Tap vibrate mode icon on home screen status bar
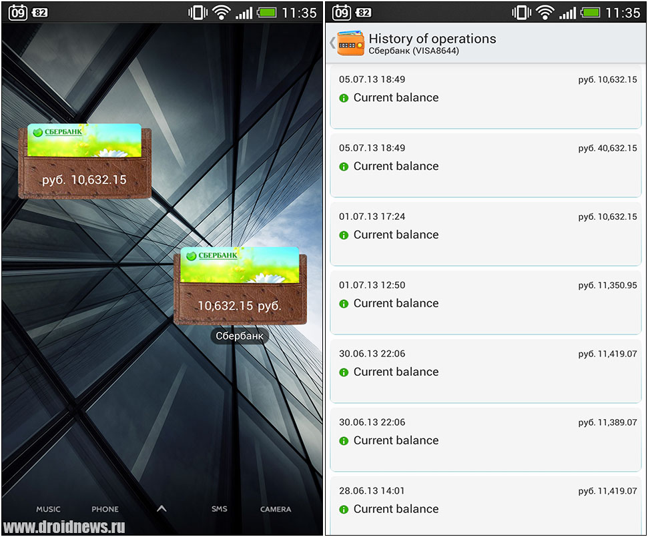 click(x=198, y=13)
